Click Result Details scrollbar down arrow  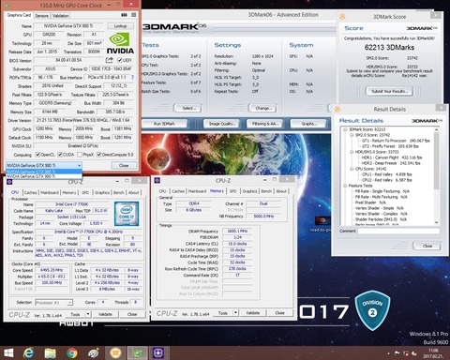(436, 222)
